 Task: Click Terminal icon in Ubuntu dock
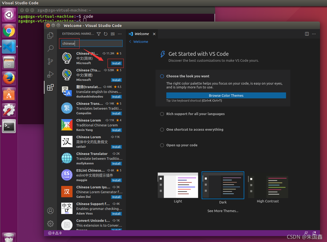9,126
